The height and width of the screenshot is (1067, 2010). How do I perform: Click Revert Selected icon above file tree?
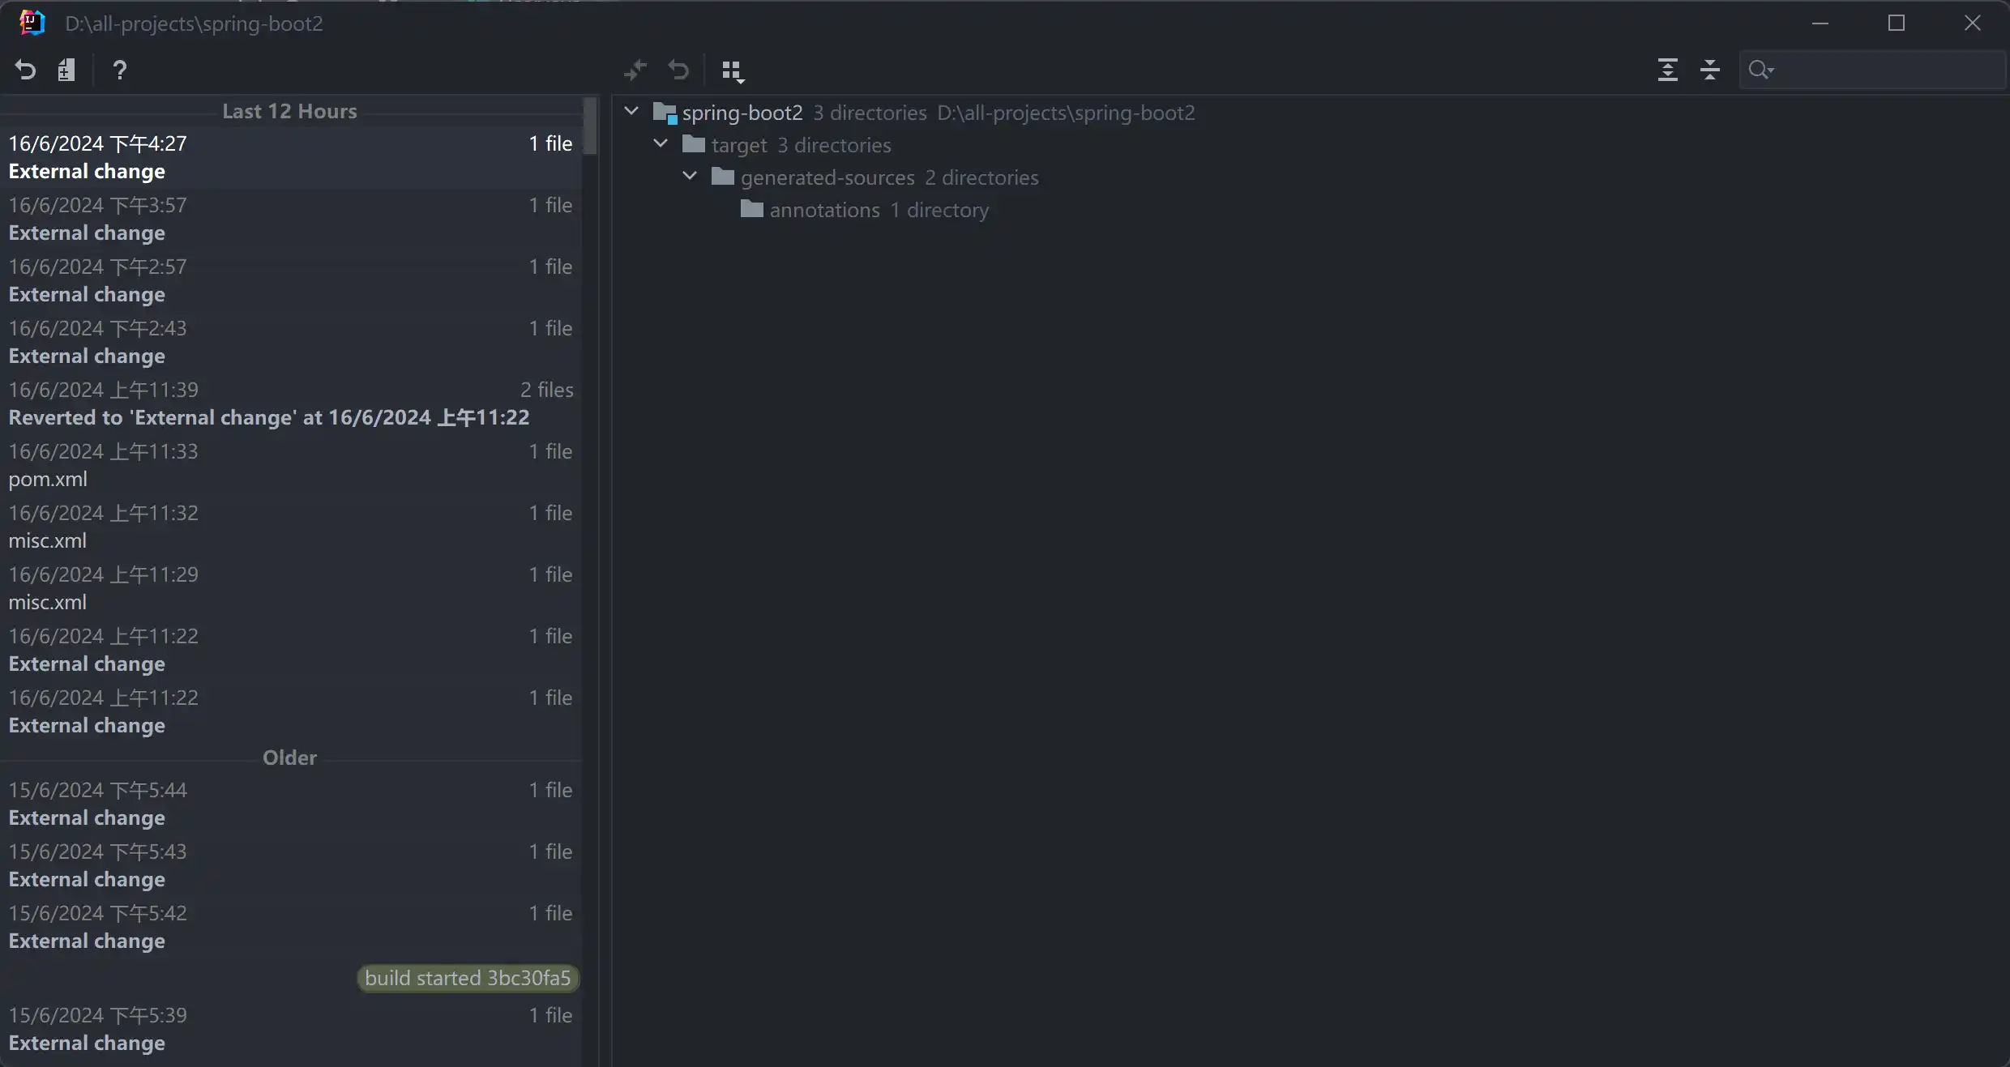[x=678, y=70]
